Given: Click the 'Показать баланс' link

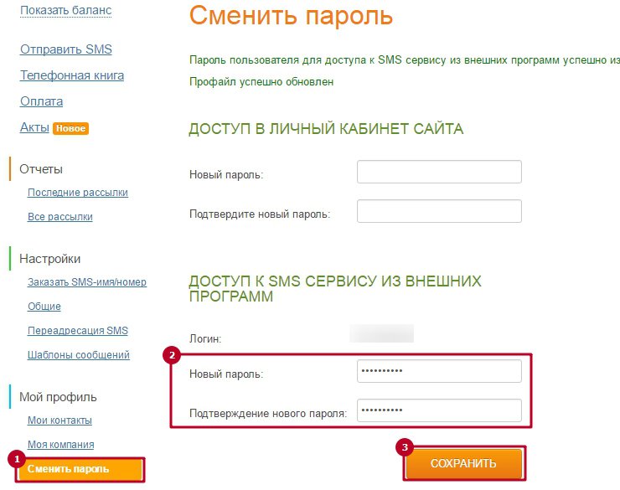Looking at the screenshot, I should click(x=65, y=10).
